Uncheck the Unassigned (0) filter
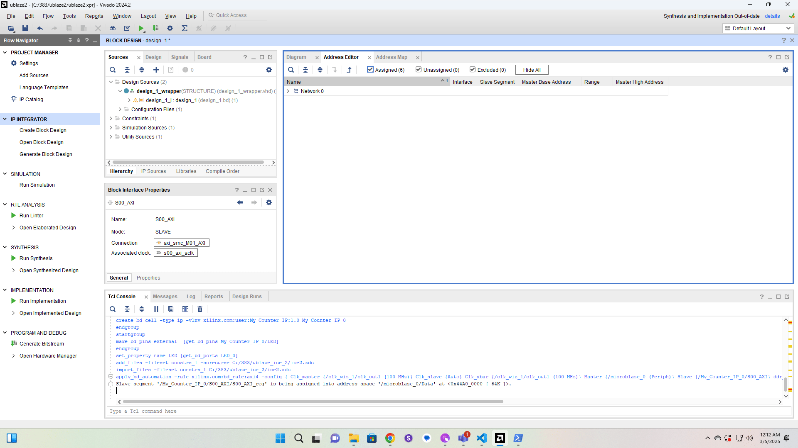Viewport: 798px width, 448px height. (x=419, y=70)
